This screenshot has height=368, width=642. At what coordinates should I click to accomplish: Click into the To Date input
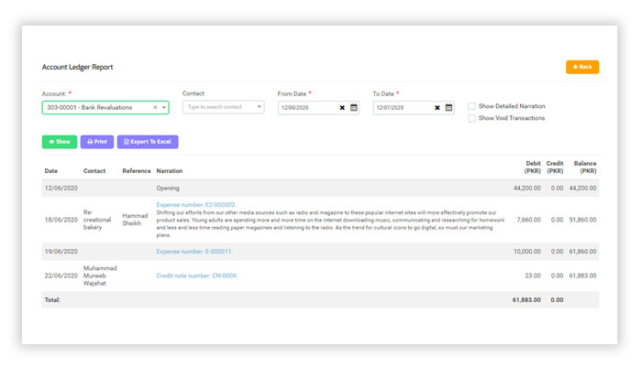point(401,107)
